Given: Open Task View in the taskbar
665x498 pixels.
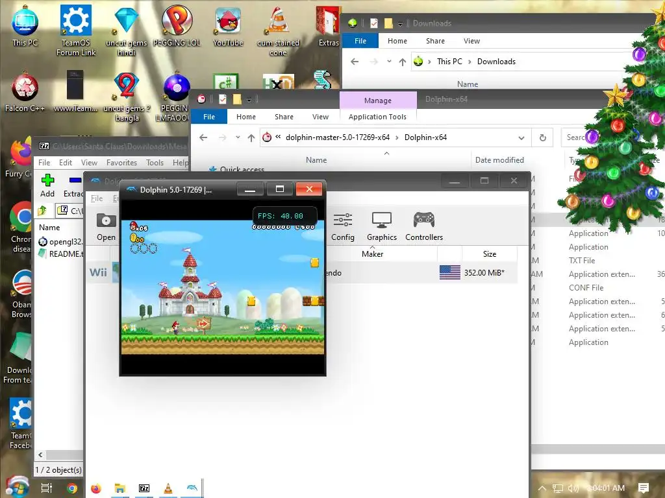Looking at the screenshot, I should tap(47, 488).
